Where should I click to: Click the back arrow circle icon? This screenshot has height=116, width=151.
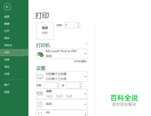[7, 7]
